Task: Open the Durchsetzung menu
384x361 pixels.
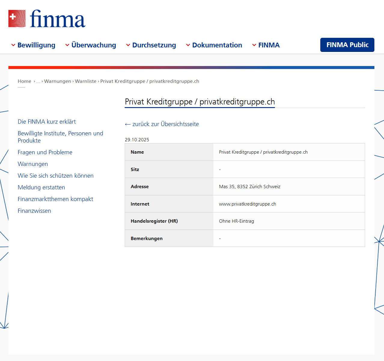Action: [154, 45]
